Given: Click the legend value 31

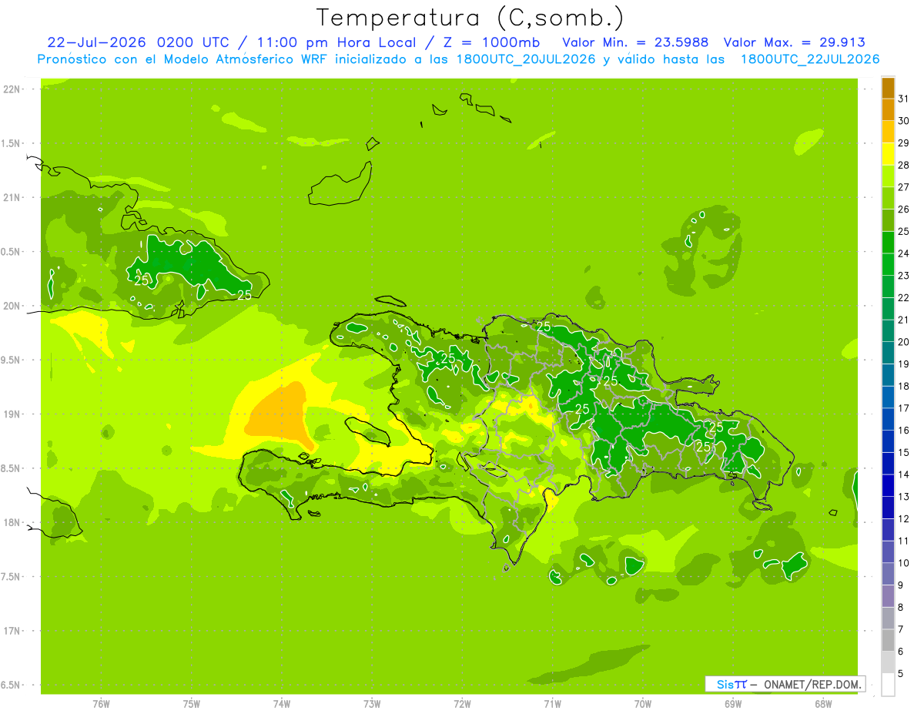Looking at the screenshot, I should (x=904, y=99).
